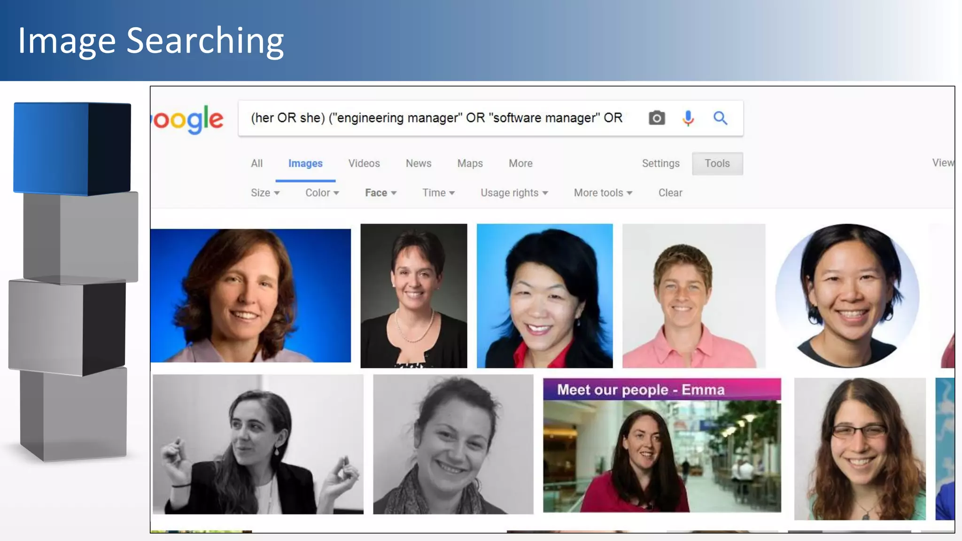962x541 pixels.
Task: Open the photo with blue studio background
Action: [251, 295]
